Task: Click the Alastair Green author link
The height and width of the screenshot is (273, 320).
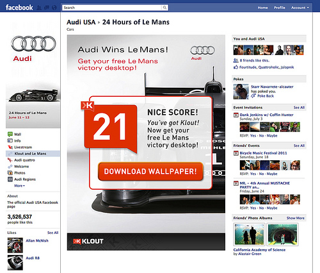Action: [x=250, y=254]
